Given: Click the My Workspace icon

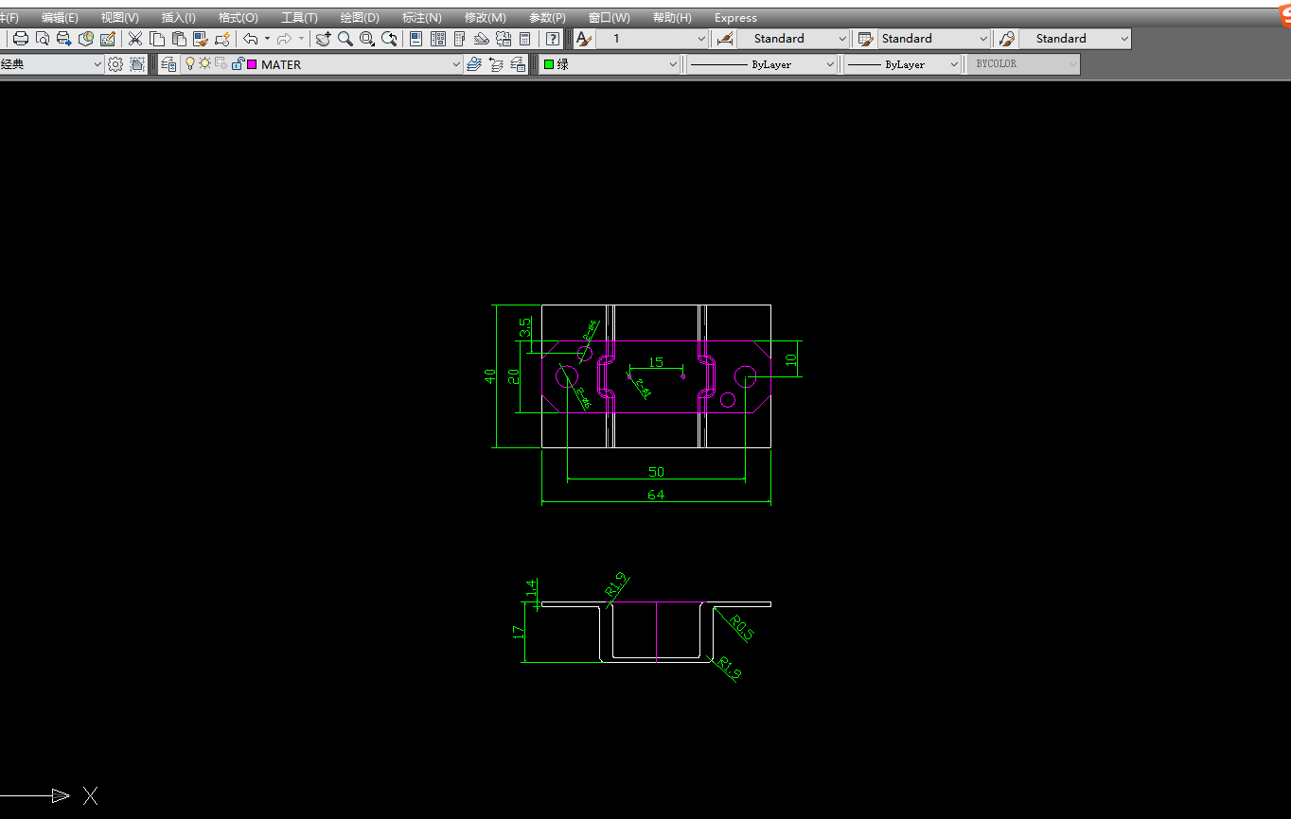Looking at the screenshot, I should pyautogui.click(x=137, y=64).
